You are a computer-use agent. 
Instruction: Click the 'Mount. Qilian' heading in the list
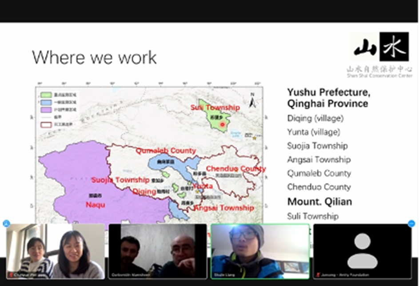319,202
